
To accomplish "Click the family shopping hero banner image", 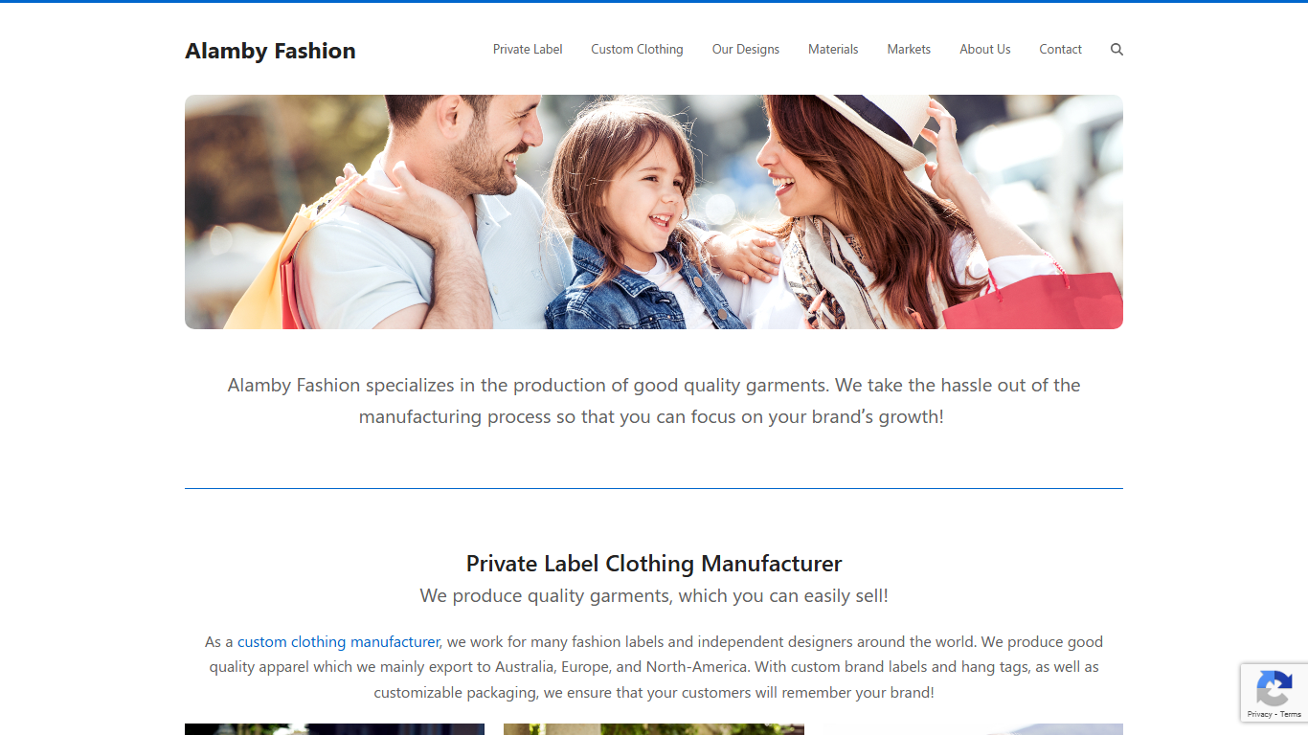I will tap(654, 212).
